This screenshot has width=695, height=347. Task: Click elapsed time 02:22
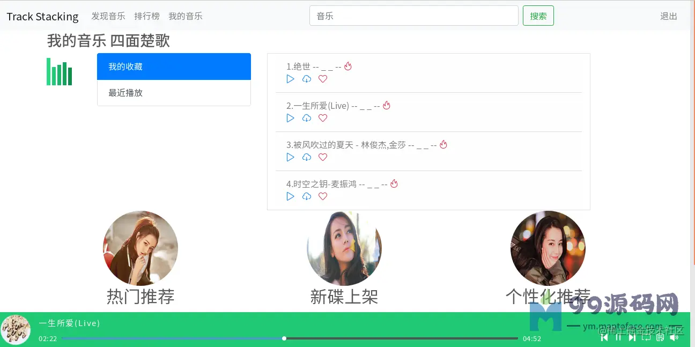coord(48,338)
